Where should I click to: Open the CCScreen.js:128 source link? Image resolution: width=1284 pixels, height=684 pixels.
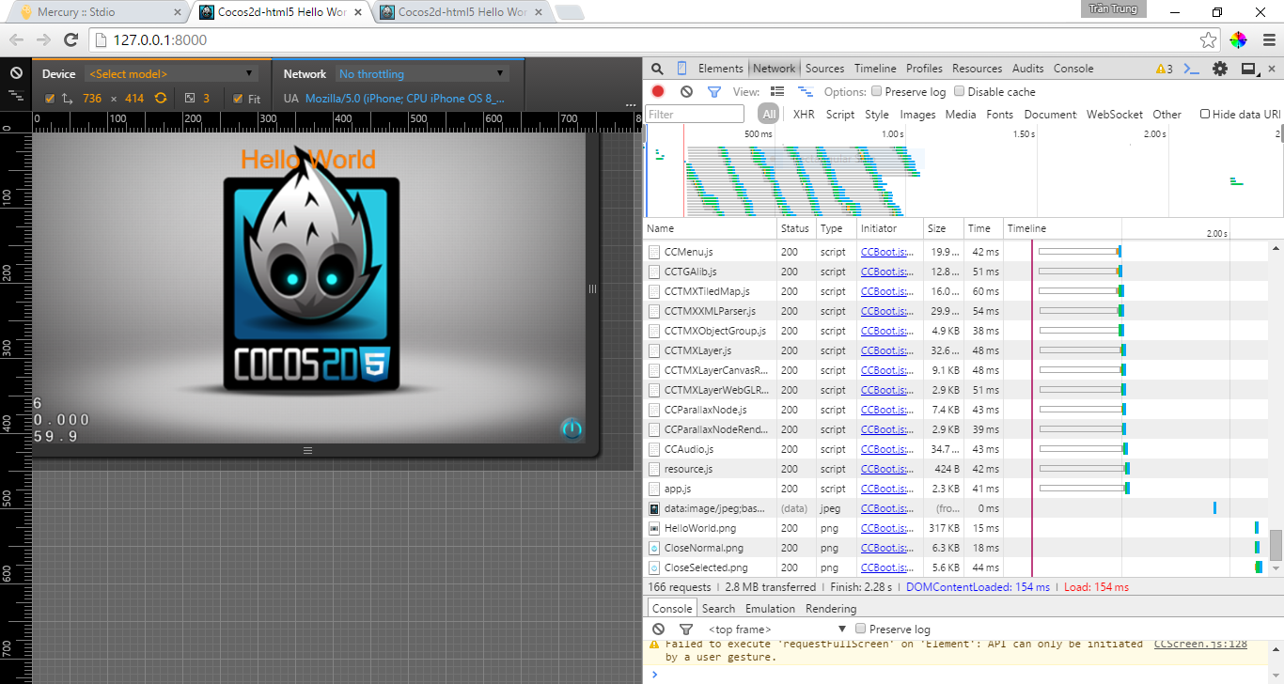1200,644
